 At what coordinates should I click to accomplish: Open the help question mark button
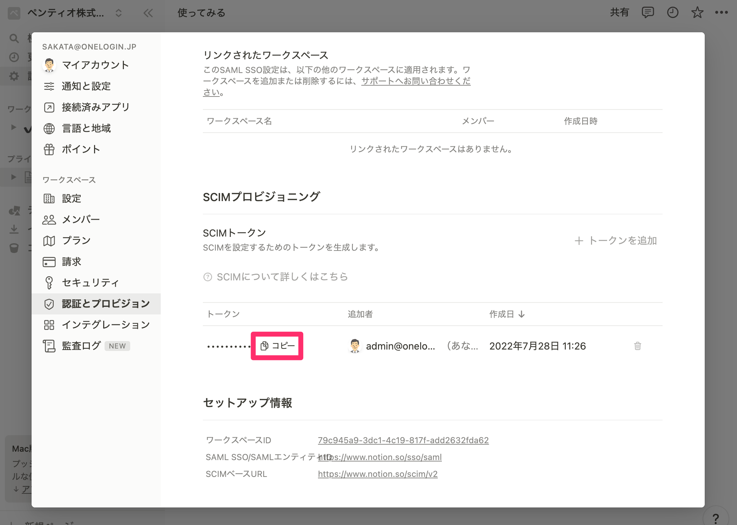coord(716,518)
